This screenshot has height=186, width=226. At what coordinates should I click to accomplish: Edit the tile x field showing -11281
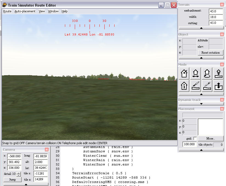coord(41,173)
